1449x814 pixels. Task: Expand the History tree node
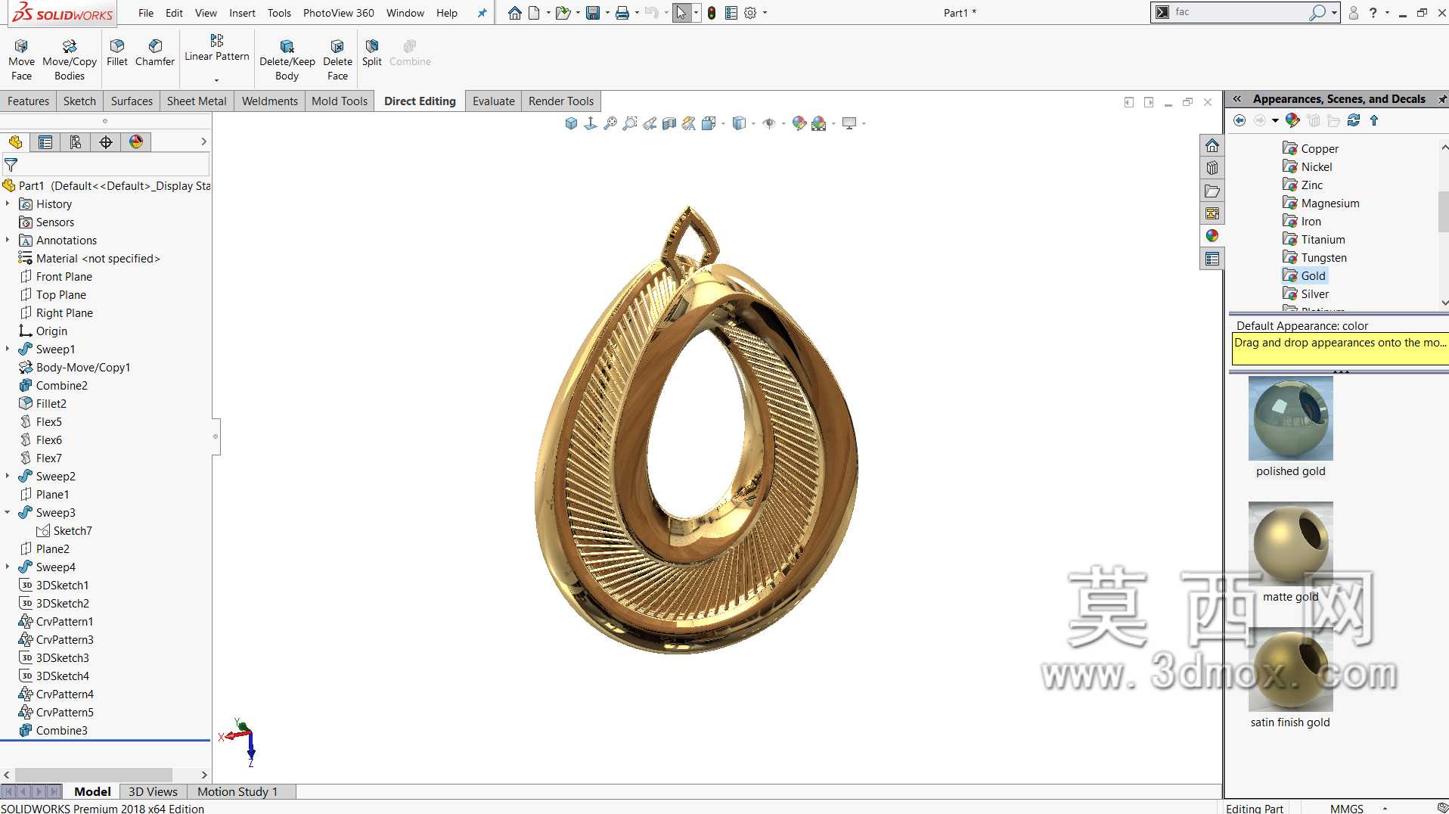click(x=8, y=204)
